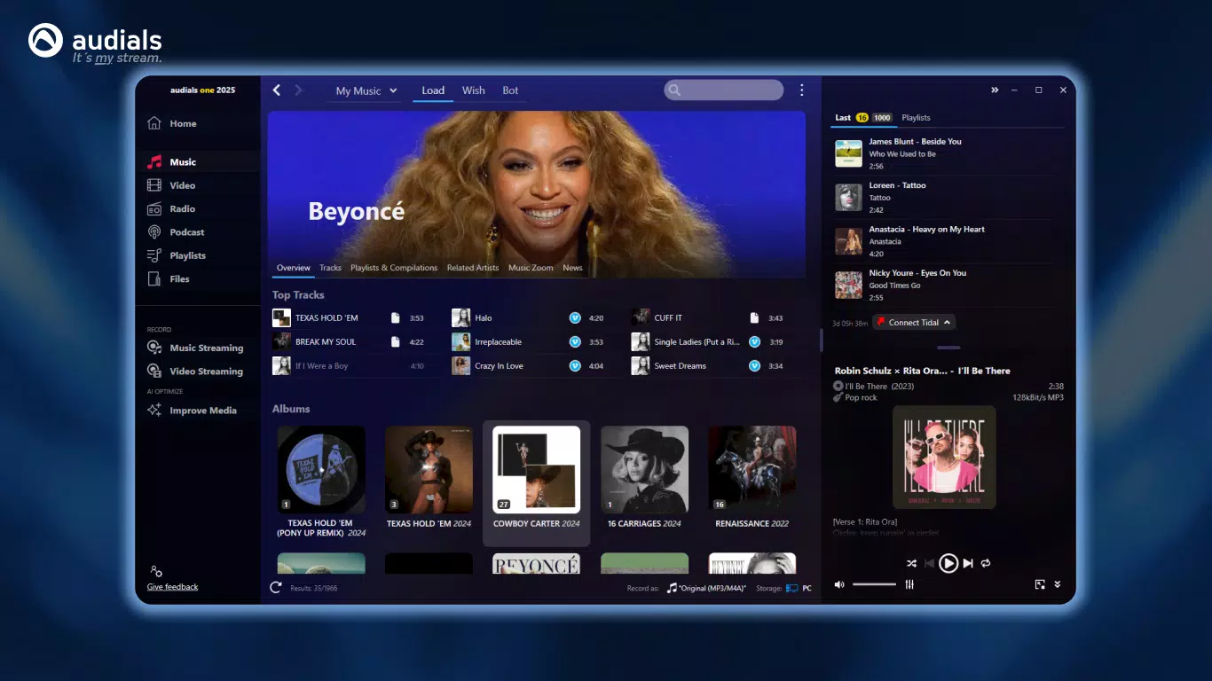The width and height of the screenshot is (1212, 681).
Task: Switch to Playlists tab in the side panel
Action: 916,117
